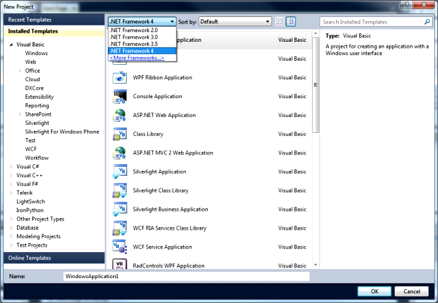Switch to small icons view
The image size is (438, 303).
(279, 22)
